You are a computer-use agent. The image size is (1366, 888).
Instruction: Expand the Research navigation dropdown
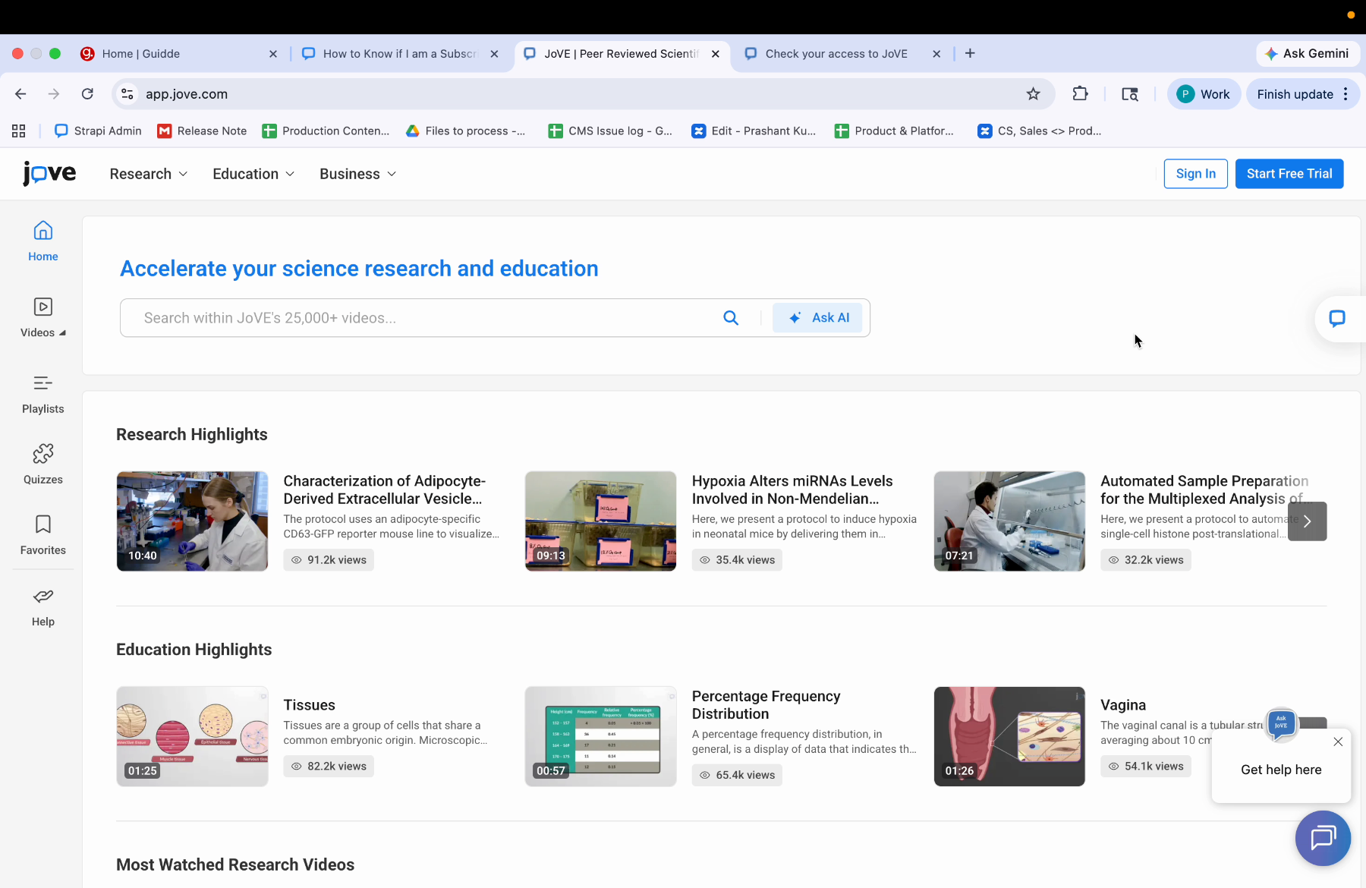[148, 174]
